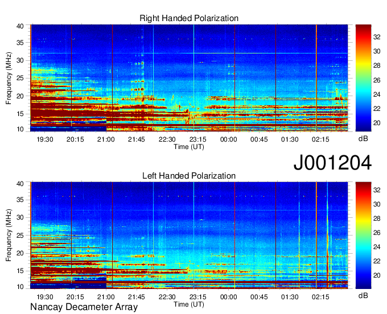
Task: Click the Right Handed Polarization spectrogram plot
Action: click(189, 78)
